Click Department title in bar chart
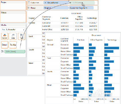This screenshot has width=121, height=104. pyautogui.click(x=96, y=35)
